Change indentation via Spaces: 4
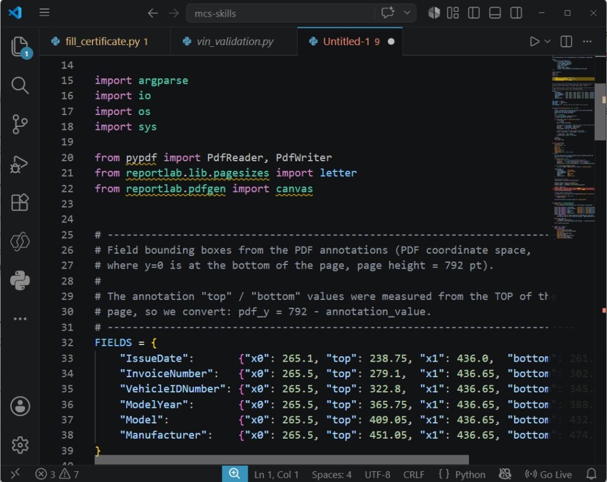Image resolution: width=607 pixels, height=482 pixels. [331, 475]
